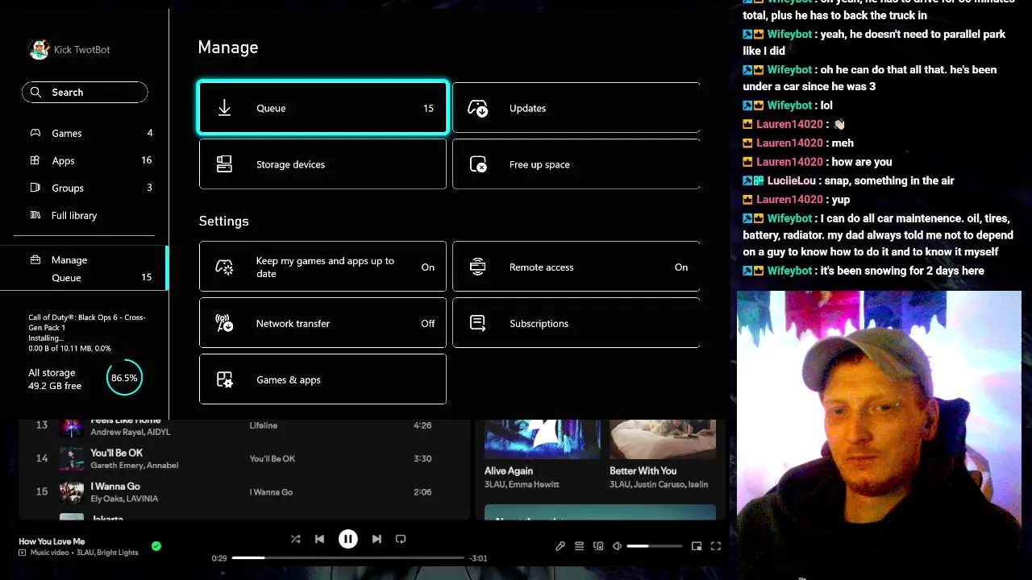
Task: Click the Search box in sidebar
Action: click(x=85, y=92)
